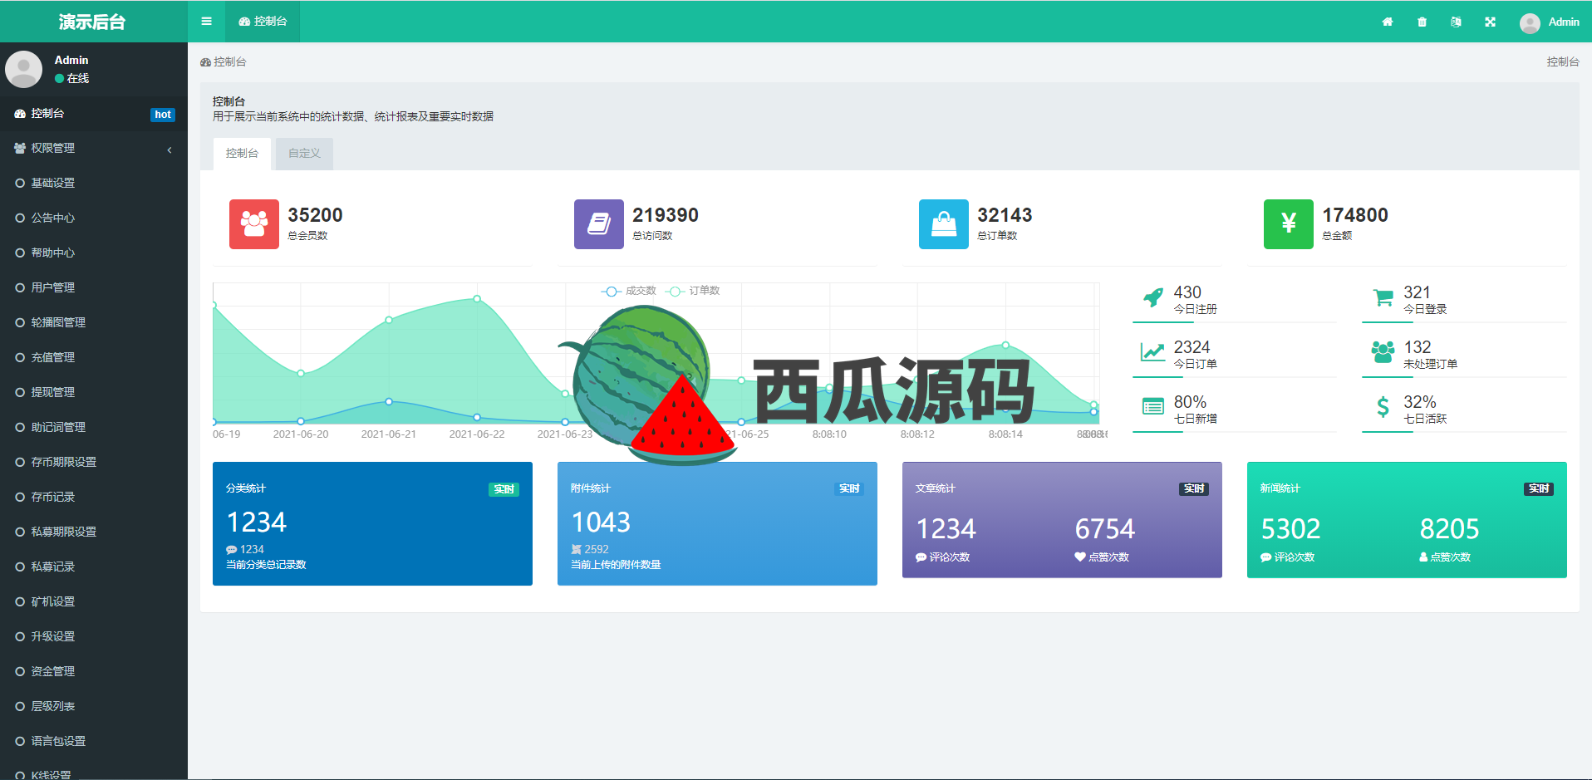This screenshot has width=1592, height=780.
Task: Open 控制台 sidebar menu item
Action: click(94, 114)
